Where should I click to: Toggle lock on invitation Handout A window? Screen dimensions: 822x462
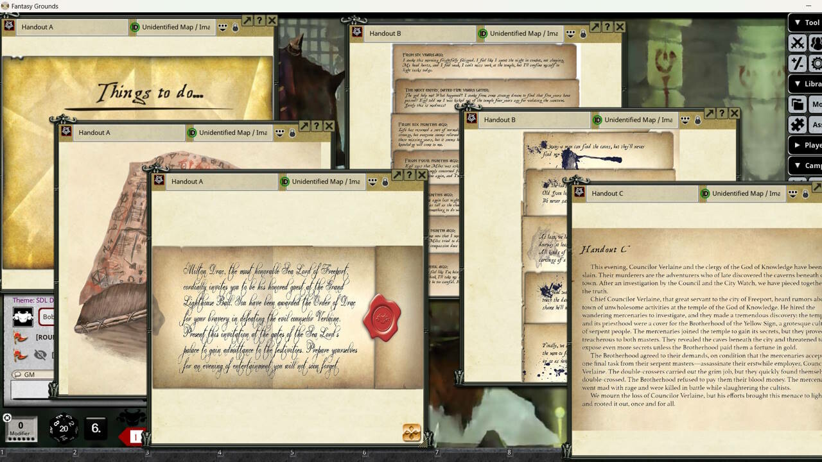[385, 182]
